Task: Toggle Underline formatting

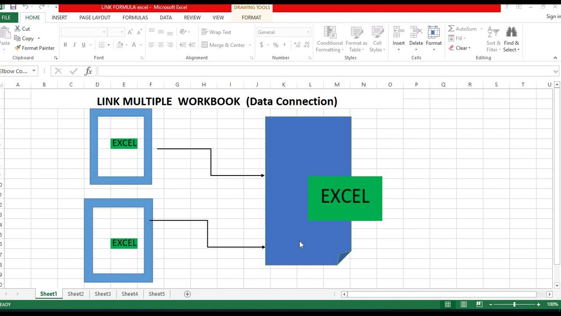Action: [x=83, y=45]
